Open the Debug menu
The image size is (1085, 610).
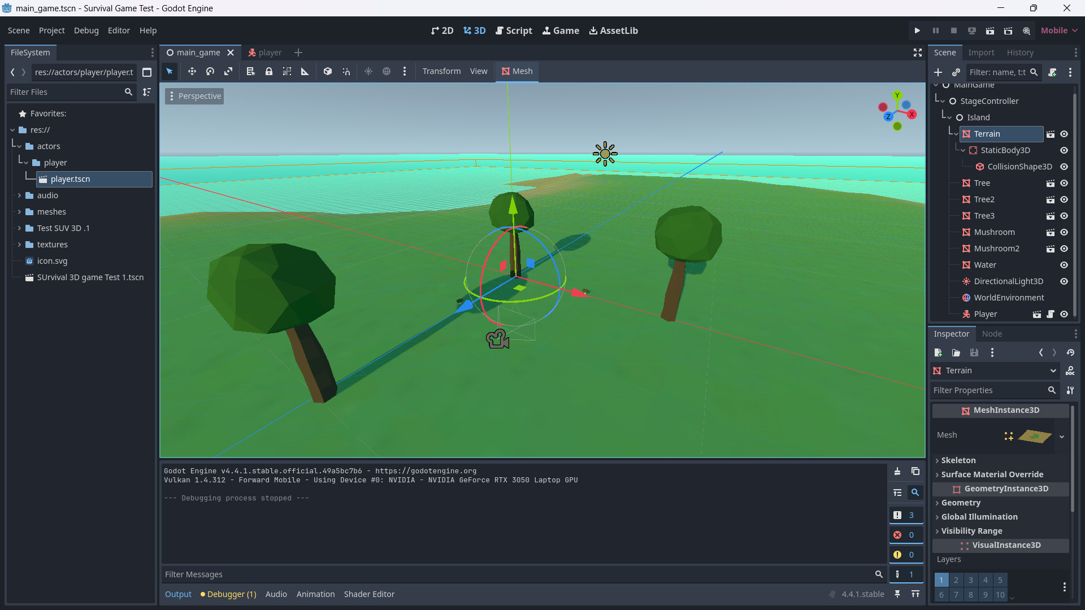(86, 30)
